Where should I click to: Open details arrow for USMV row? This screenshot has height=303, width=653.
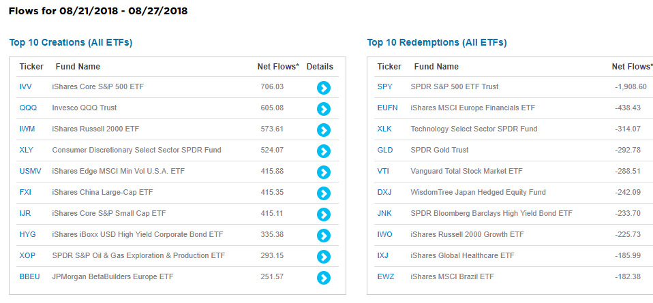(324, 172)
